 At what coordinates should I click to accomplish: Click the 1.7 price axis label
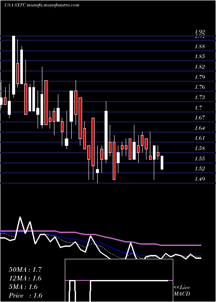tap(198, 107)
